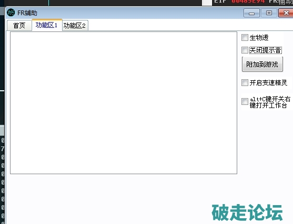Click the white square in the top background bar

pos(207,3)
